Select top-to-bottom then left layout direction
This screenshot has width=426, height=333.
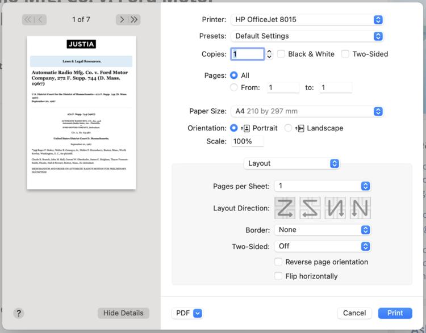[x=360, y=208]
